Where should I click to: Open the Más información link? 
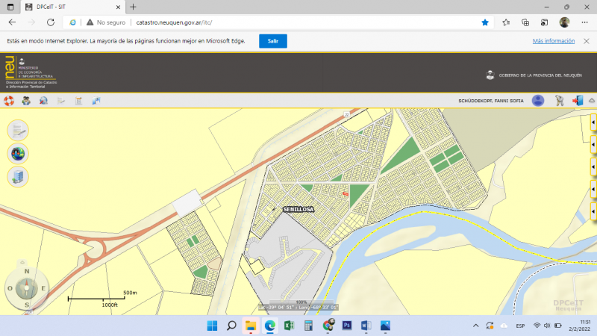[553, 41]
